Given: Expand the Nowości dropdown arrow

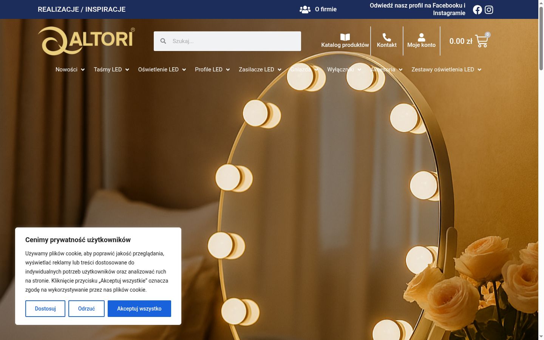Looking at the screenshot, I should pyautogui.click(x=83, y=70).
